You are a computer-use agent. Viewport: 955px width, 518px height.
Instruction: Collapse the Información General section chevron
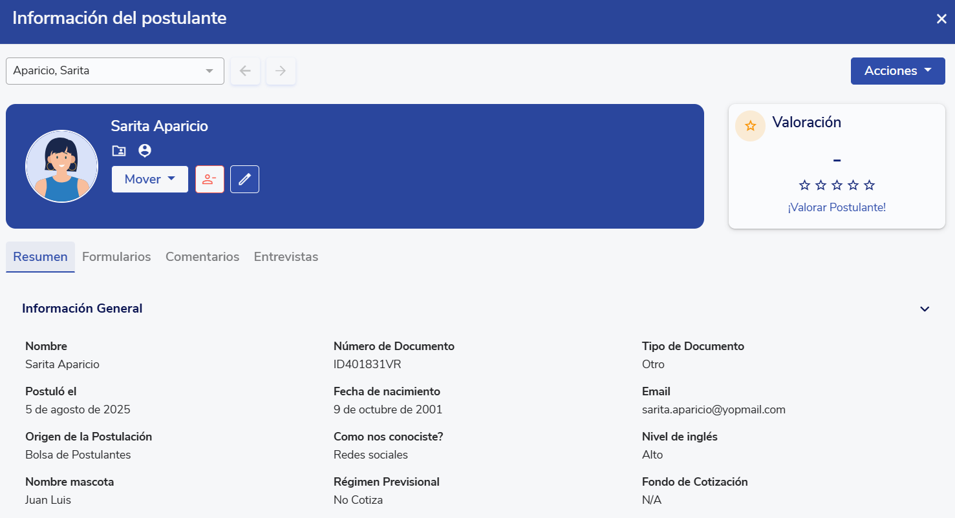tap(925, 309)
